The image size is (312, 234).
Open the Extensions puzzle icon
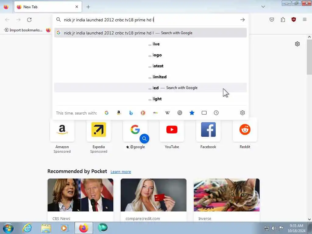click(x=283, y=19)
